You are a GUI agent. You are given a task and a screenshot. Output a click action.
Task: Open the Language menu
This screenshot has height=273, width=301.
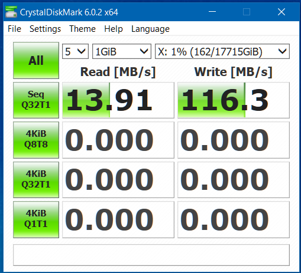tap(150, 29)
